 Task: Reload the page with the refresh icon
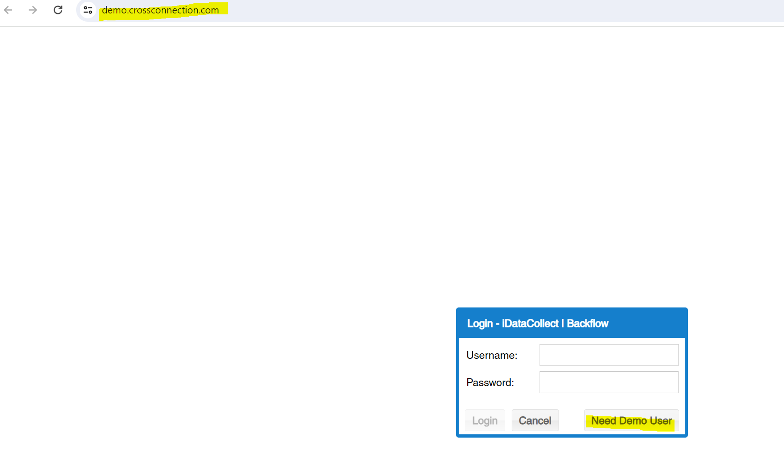(58, 10)
